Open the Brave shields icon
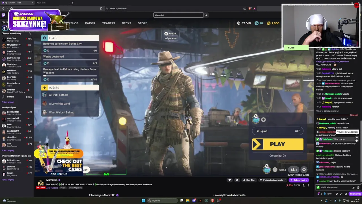This screenshot has width=362, height=204. pyautogui.click(x=250, y=8)
